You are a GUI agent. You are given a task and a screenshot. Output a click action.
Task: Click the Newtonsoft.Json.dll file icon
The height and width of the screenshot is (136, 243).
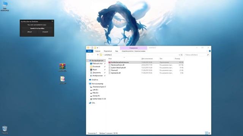109,65
